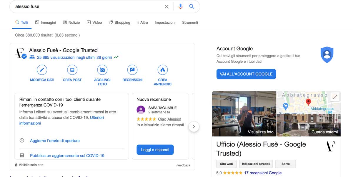Open the Altro menu

(x=142, y=22)
